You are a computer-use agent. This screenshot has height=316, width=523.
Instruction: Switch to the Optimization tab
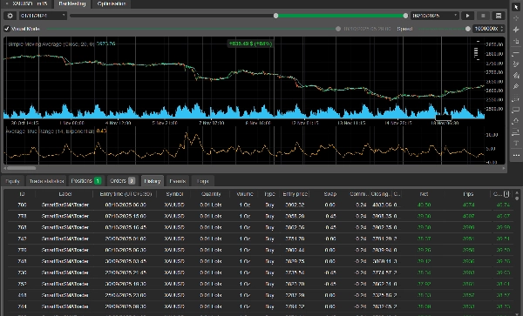(x=112, y=3)
